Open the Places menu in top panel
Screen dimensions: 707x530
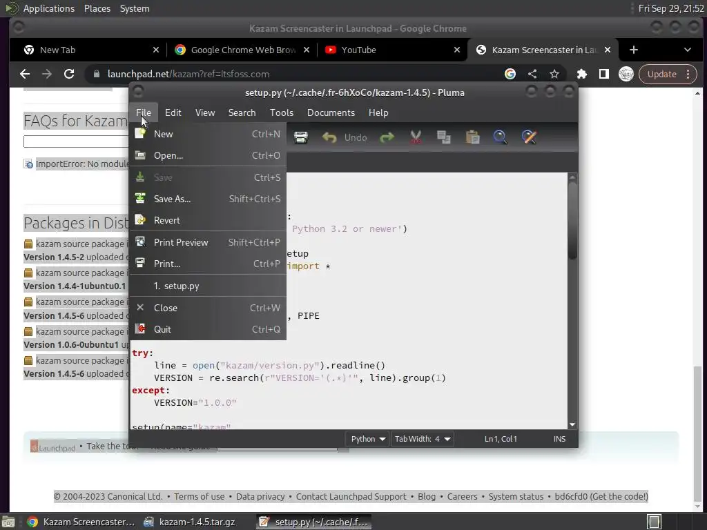point(97,8)
